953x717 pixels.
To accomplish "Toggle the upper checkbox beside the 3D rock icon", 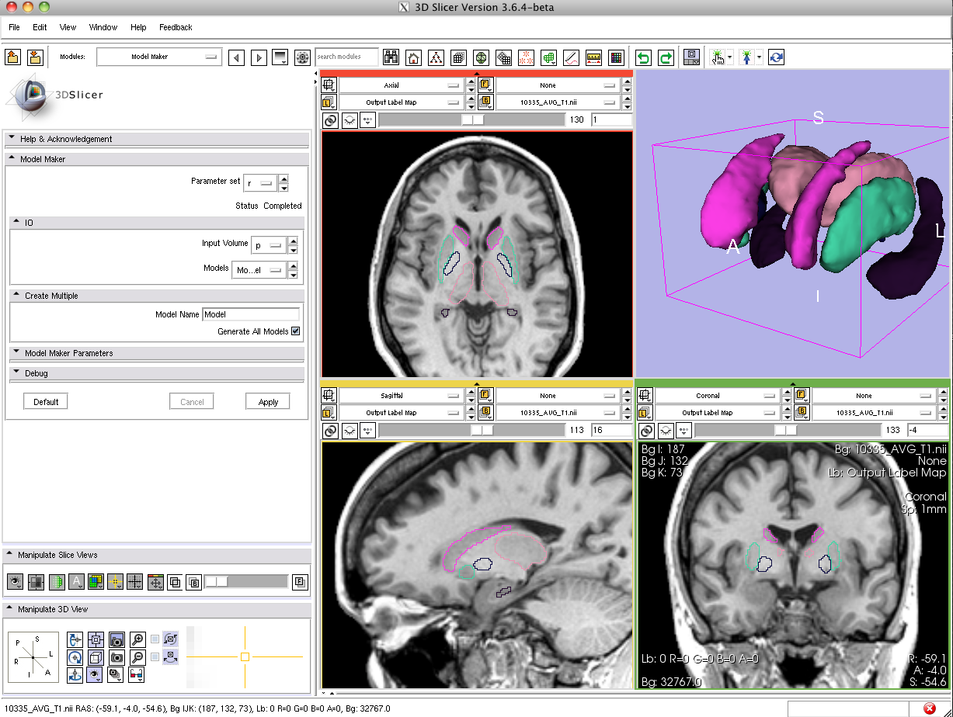I will pos(155,639).
